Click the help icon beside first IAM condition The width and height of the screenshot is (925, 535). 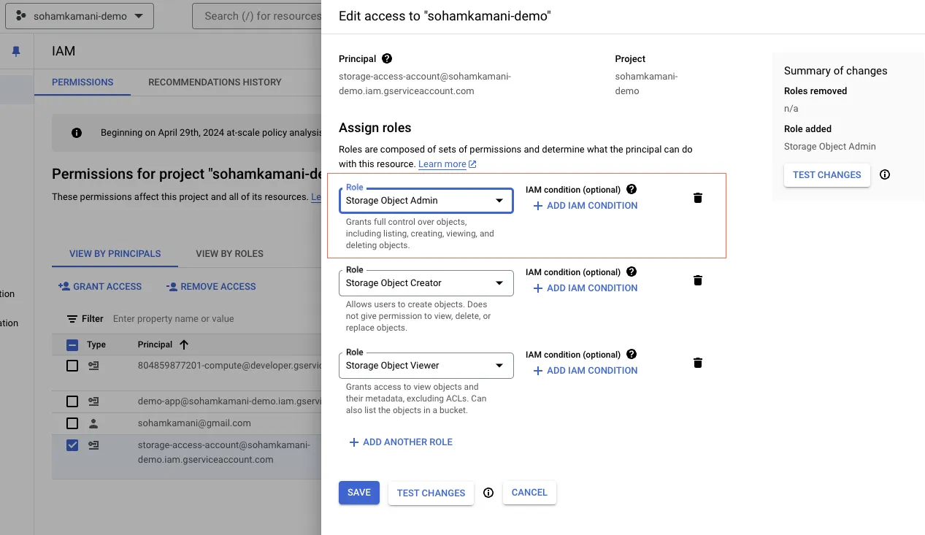point(631,189)
